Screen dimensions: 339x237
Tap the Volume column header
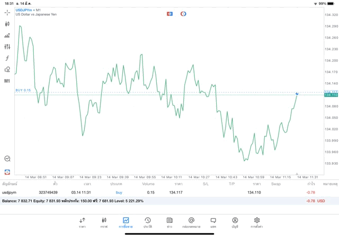pos(148,184)
